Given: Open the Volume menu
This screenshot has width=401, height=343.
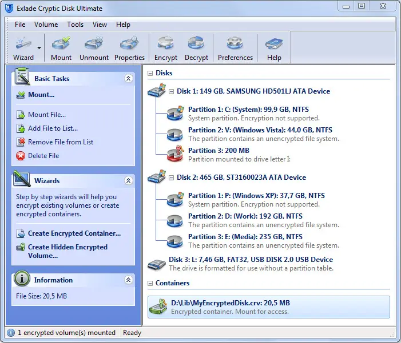Looking at the screenshot, I should click(x=46, y=25).
